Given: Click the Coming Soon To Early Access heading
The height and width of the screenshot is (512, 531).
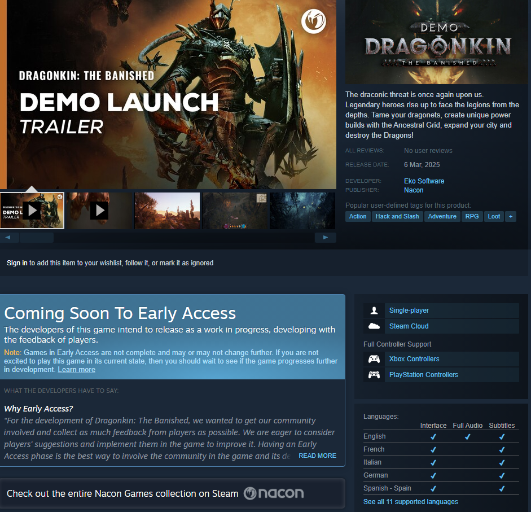Looking at the screenshot, I should tap(120, 313).
